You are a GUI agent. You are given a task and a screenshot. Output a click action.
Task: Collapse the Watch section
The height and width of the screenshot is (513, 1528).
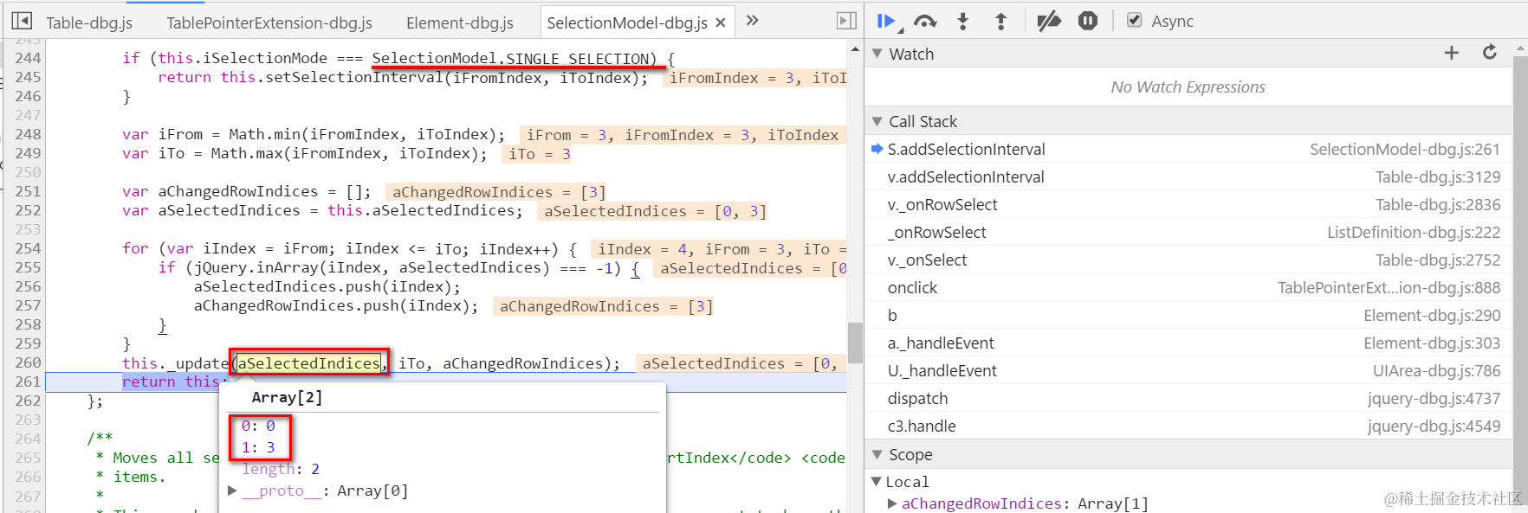(x=877, y=54)
